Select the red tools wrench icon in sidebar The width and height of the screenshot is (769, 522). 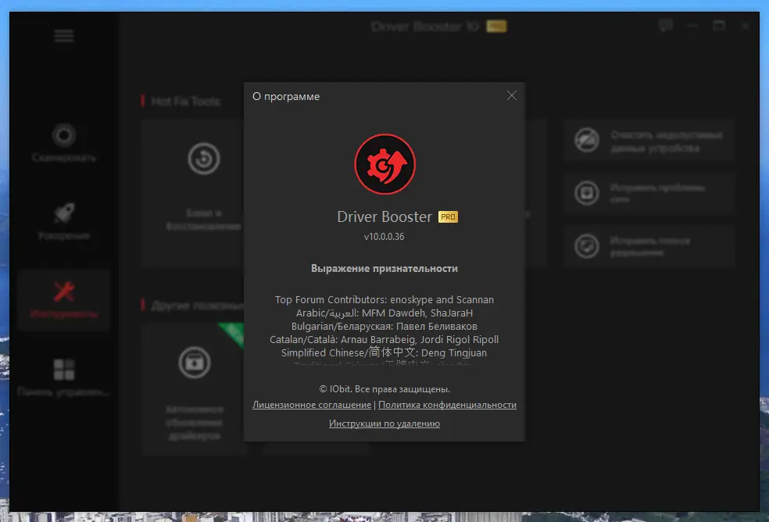click(x=64, y=291)
